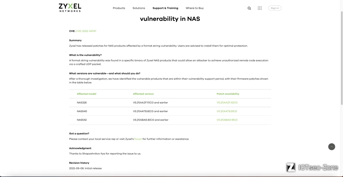
Task: Open the Zyxel Networks logo homepage
Action: pos(70,8)
